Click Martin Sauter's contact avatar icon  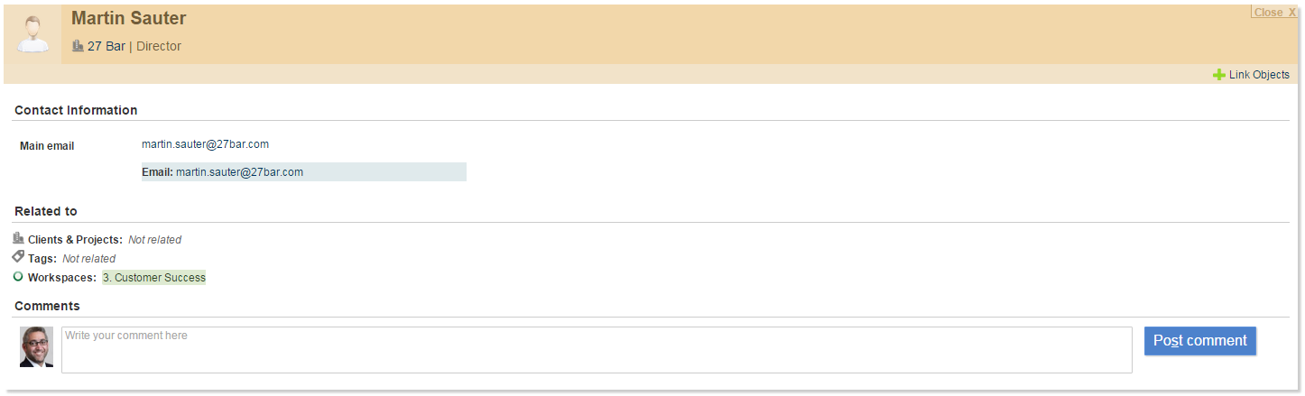pyautogui.click(x=33, y=34)
